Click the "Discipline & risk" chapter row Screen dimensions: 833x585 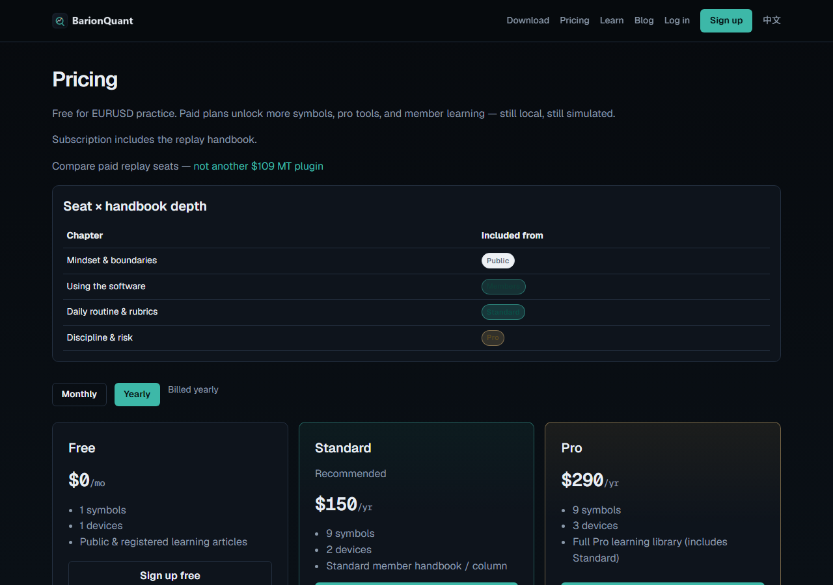point(416,338)
